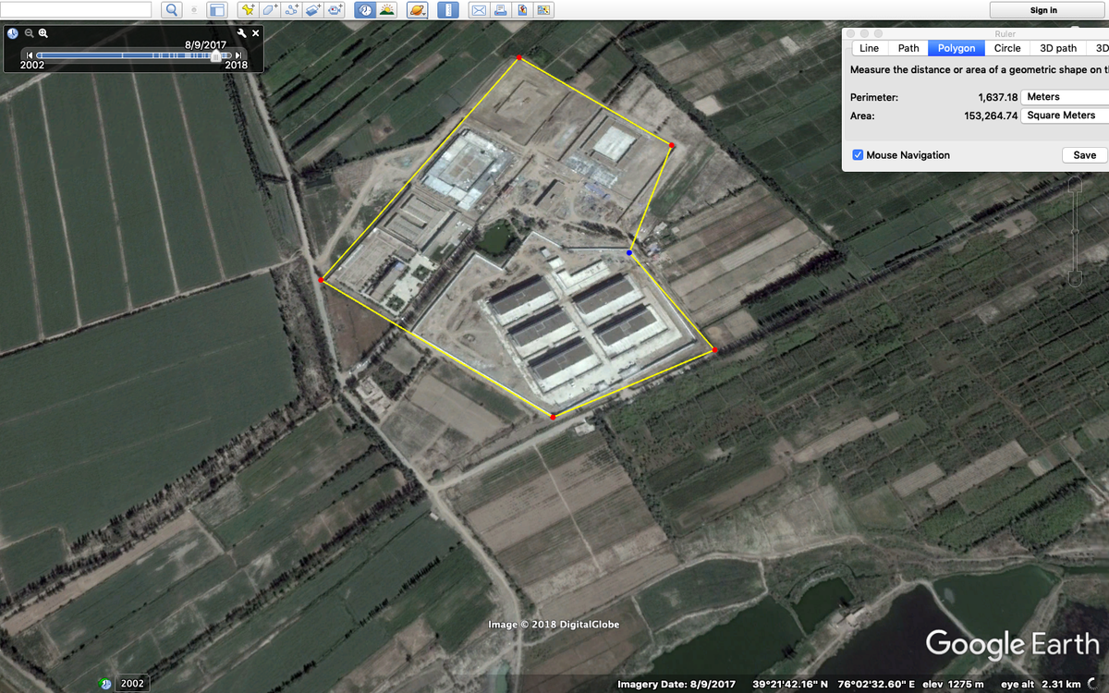Toggle the sidebar visibility icon
The height and width of the screenshot is (693, 1109).
tap(215, 10)
